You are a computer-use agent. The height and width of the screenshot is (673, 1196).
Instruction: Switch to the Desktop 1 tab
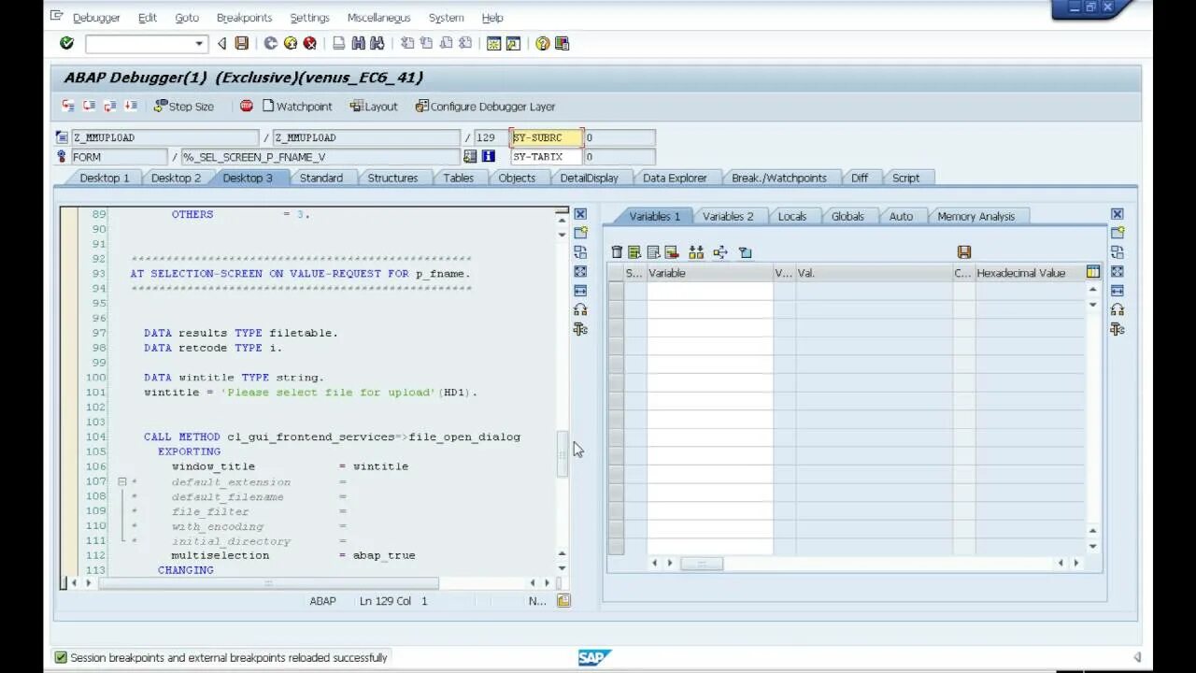(105, 178)
